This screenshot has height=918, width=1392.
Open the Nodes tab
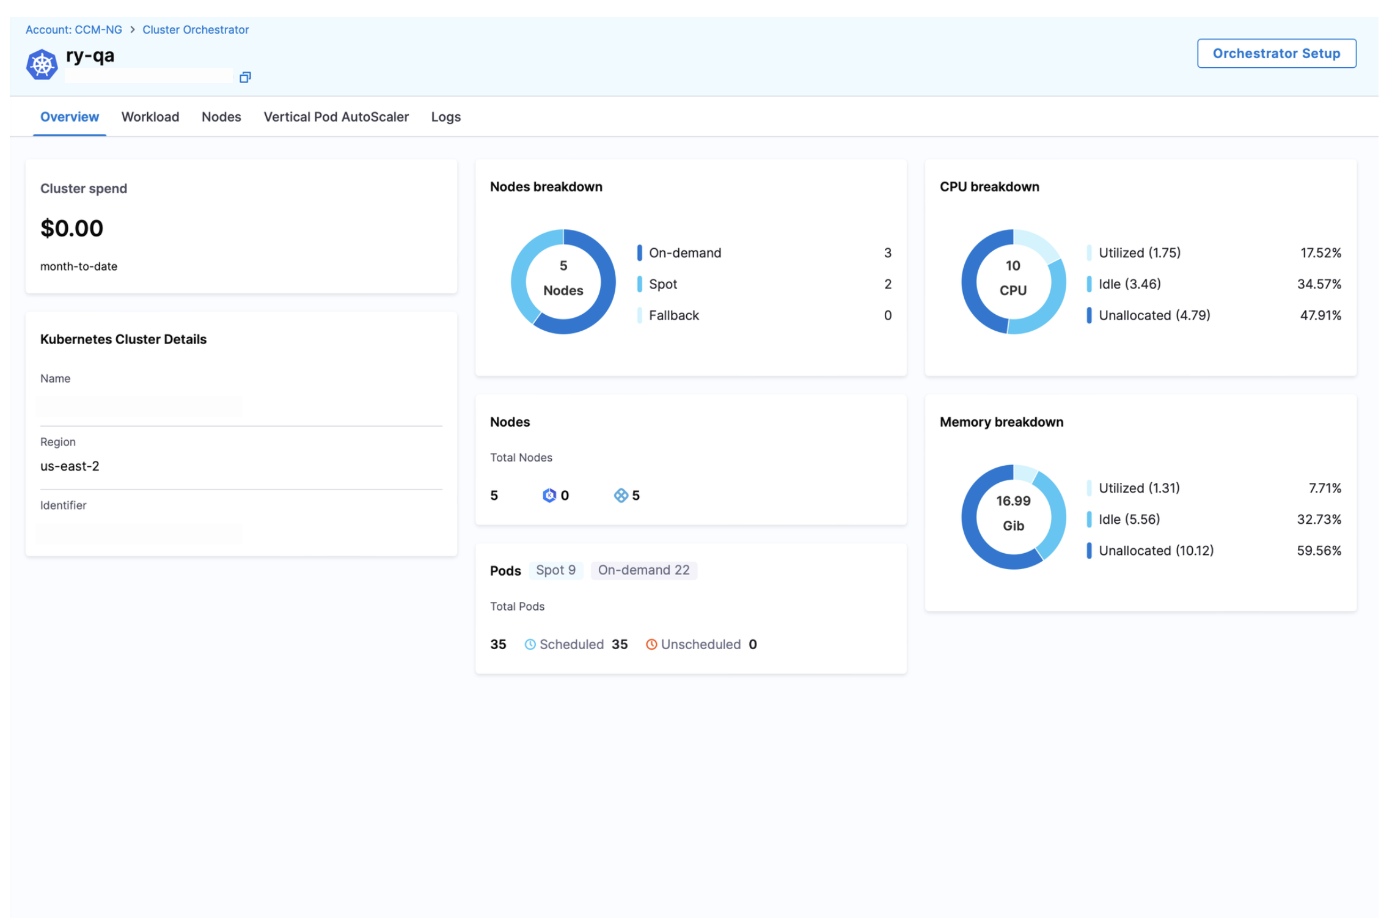[x=221, y=117]
